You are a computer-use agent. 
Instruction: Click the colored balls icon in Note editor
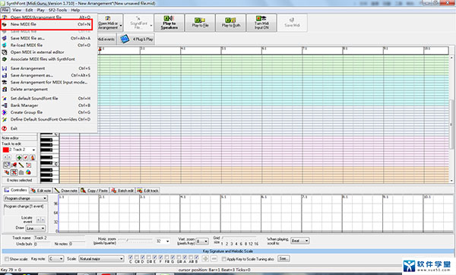tap(28, 172)
